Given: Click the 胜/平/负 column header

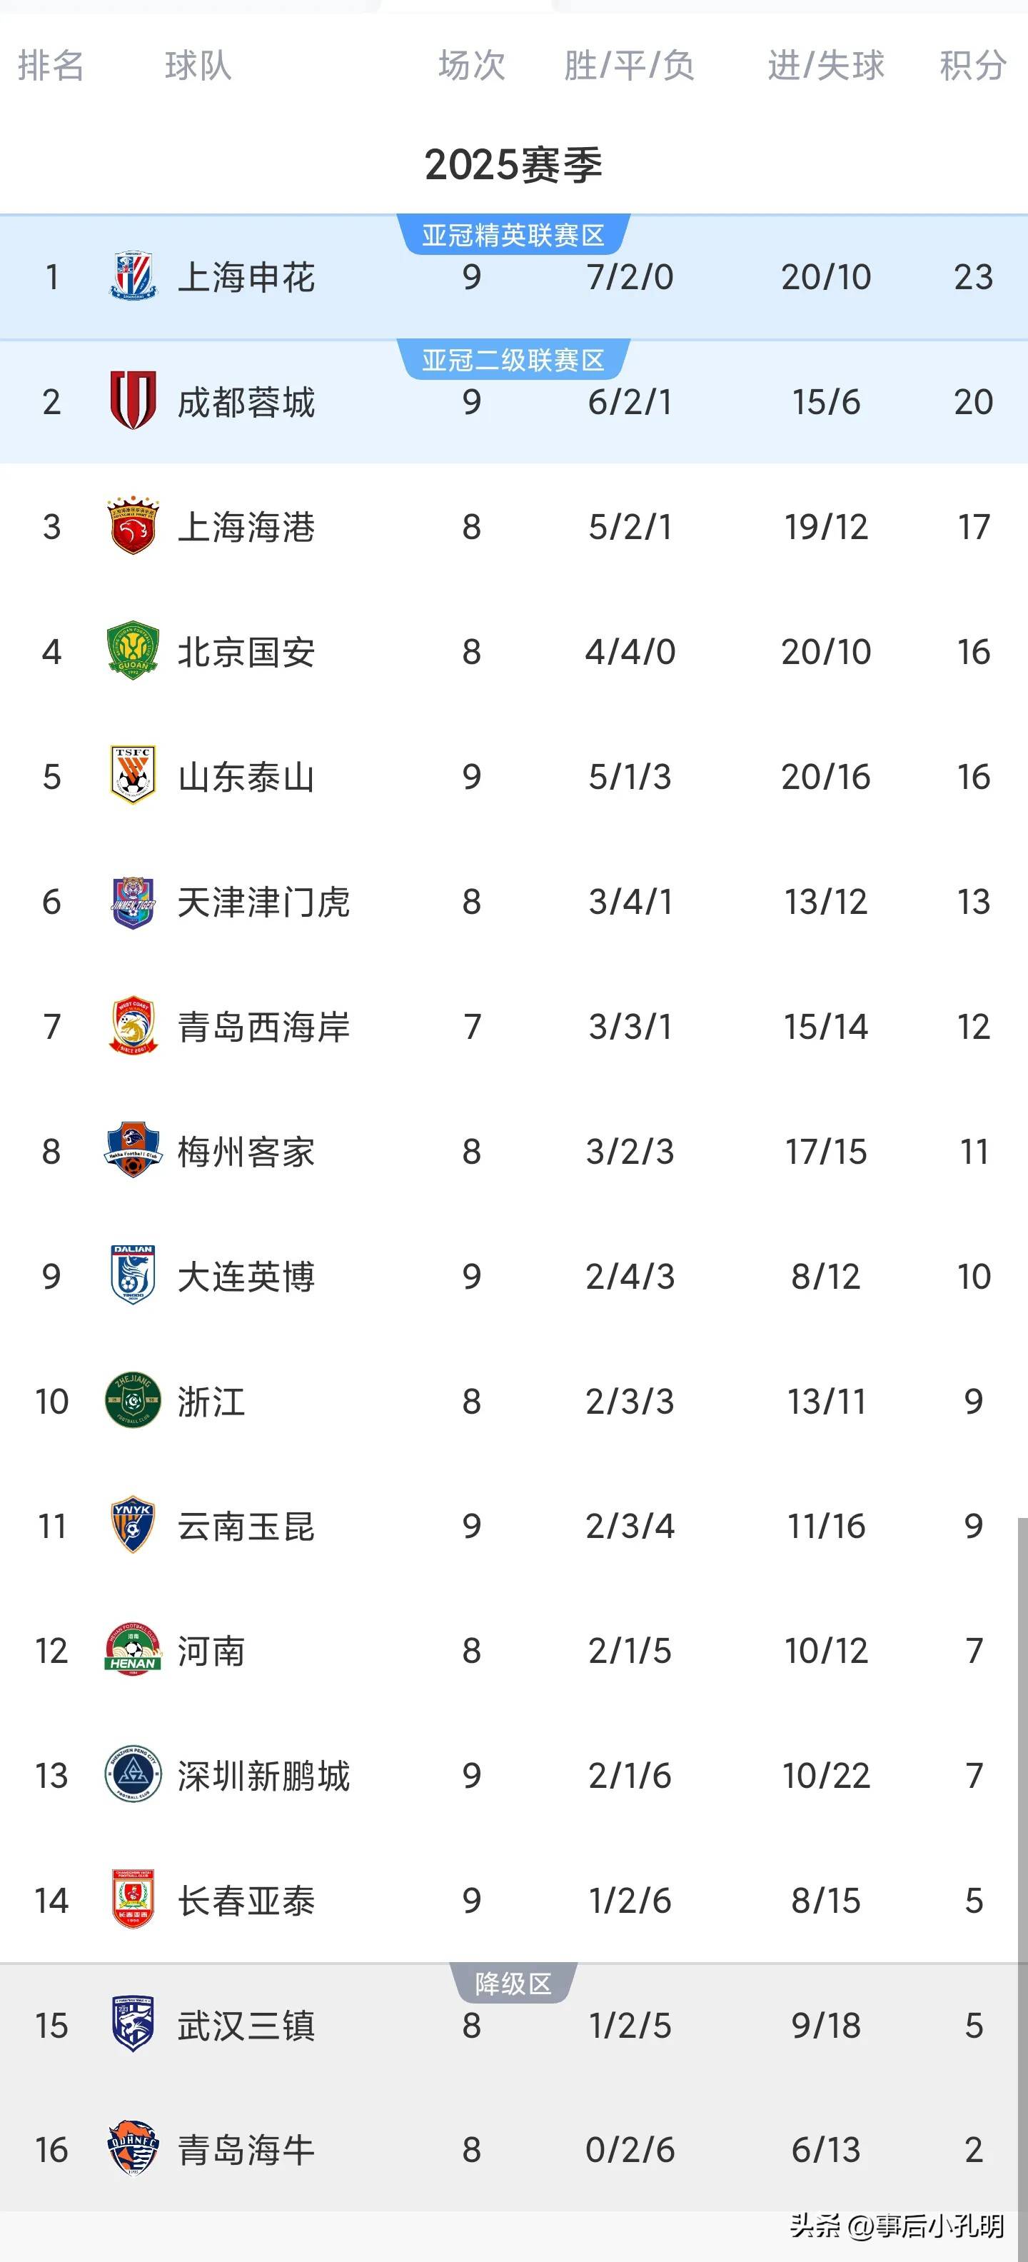Looking at the screenshot, I should [x=630, y=65].
